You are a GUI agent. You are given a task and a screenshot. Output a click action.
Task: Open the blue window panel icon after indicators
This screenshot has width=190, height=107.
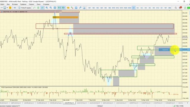pos(76,8)
